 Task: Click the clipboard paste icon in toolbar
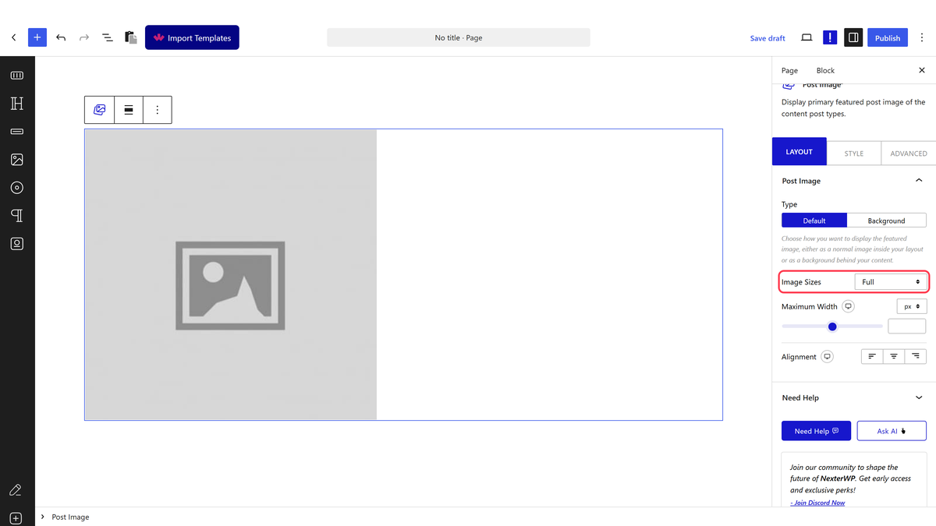point(131,37)
